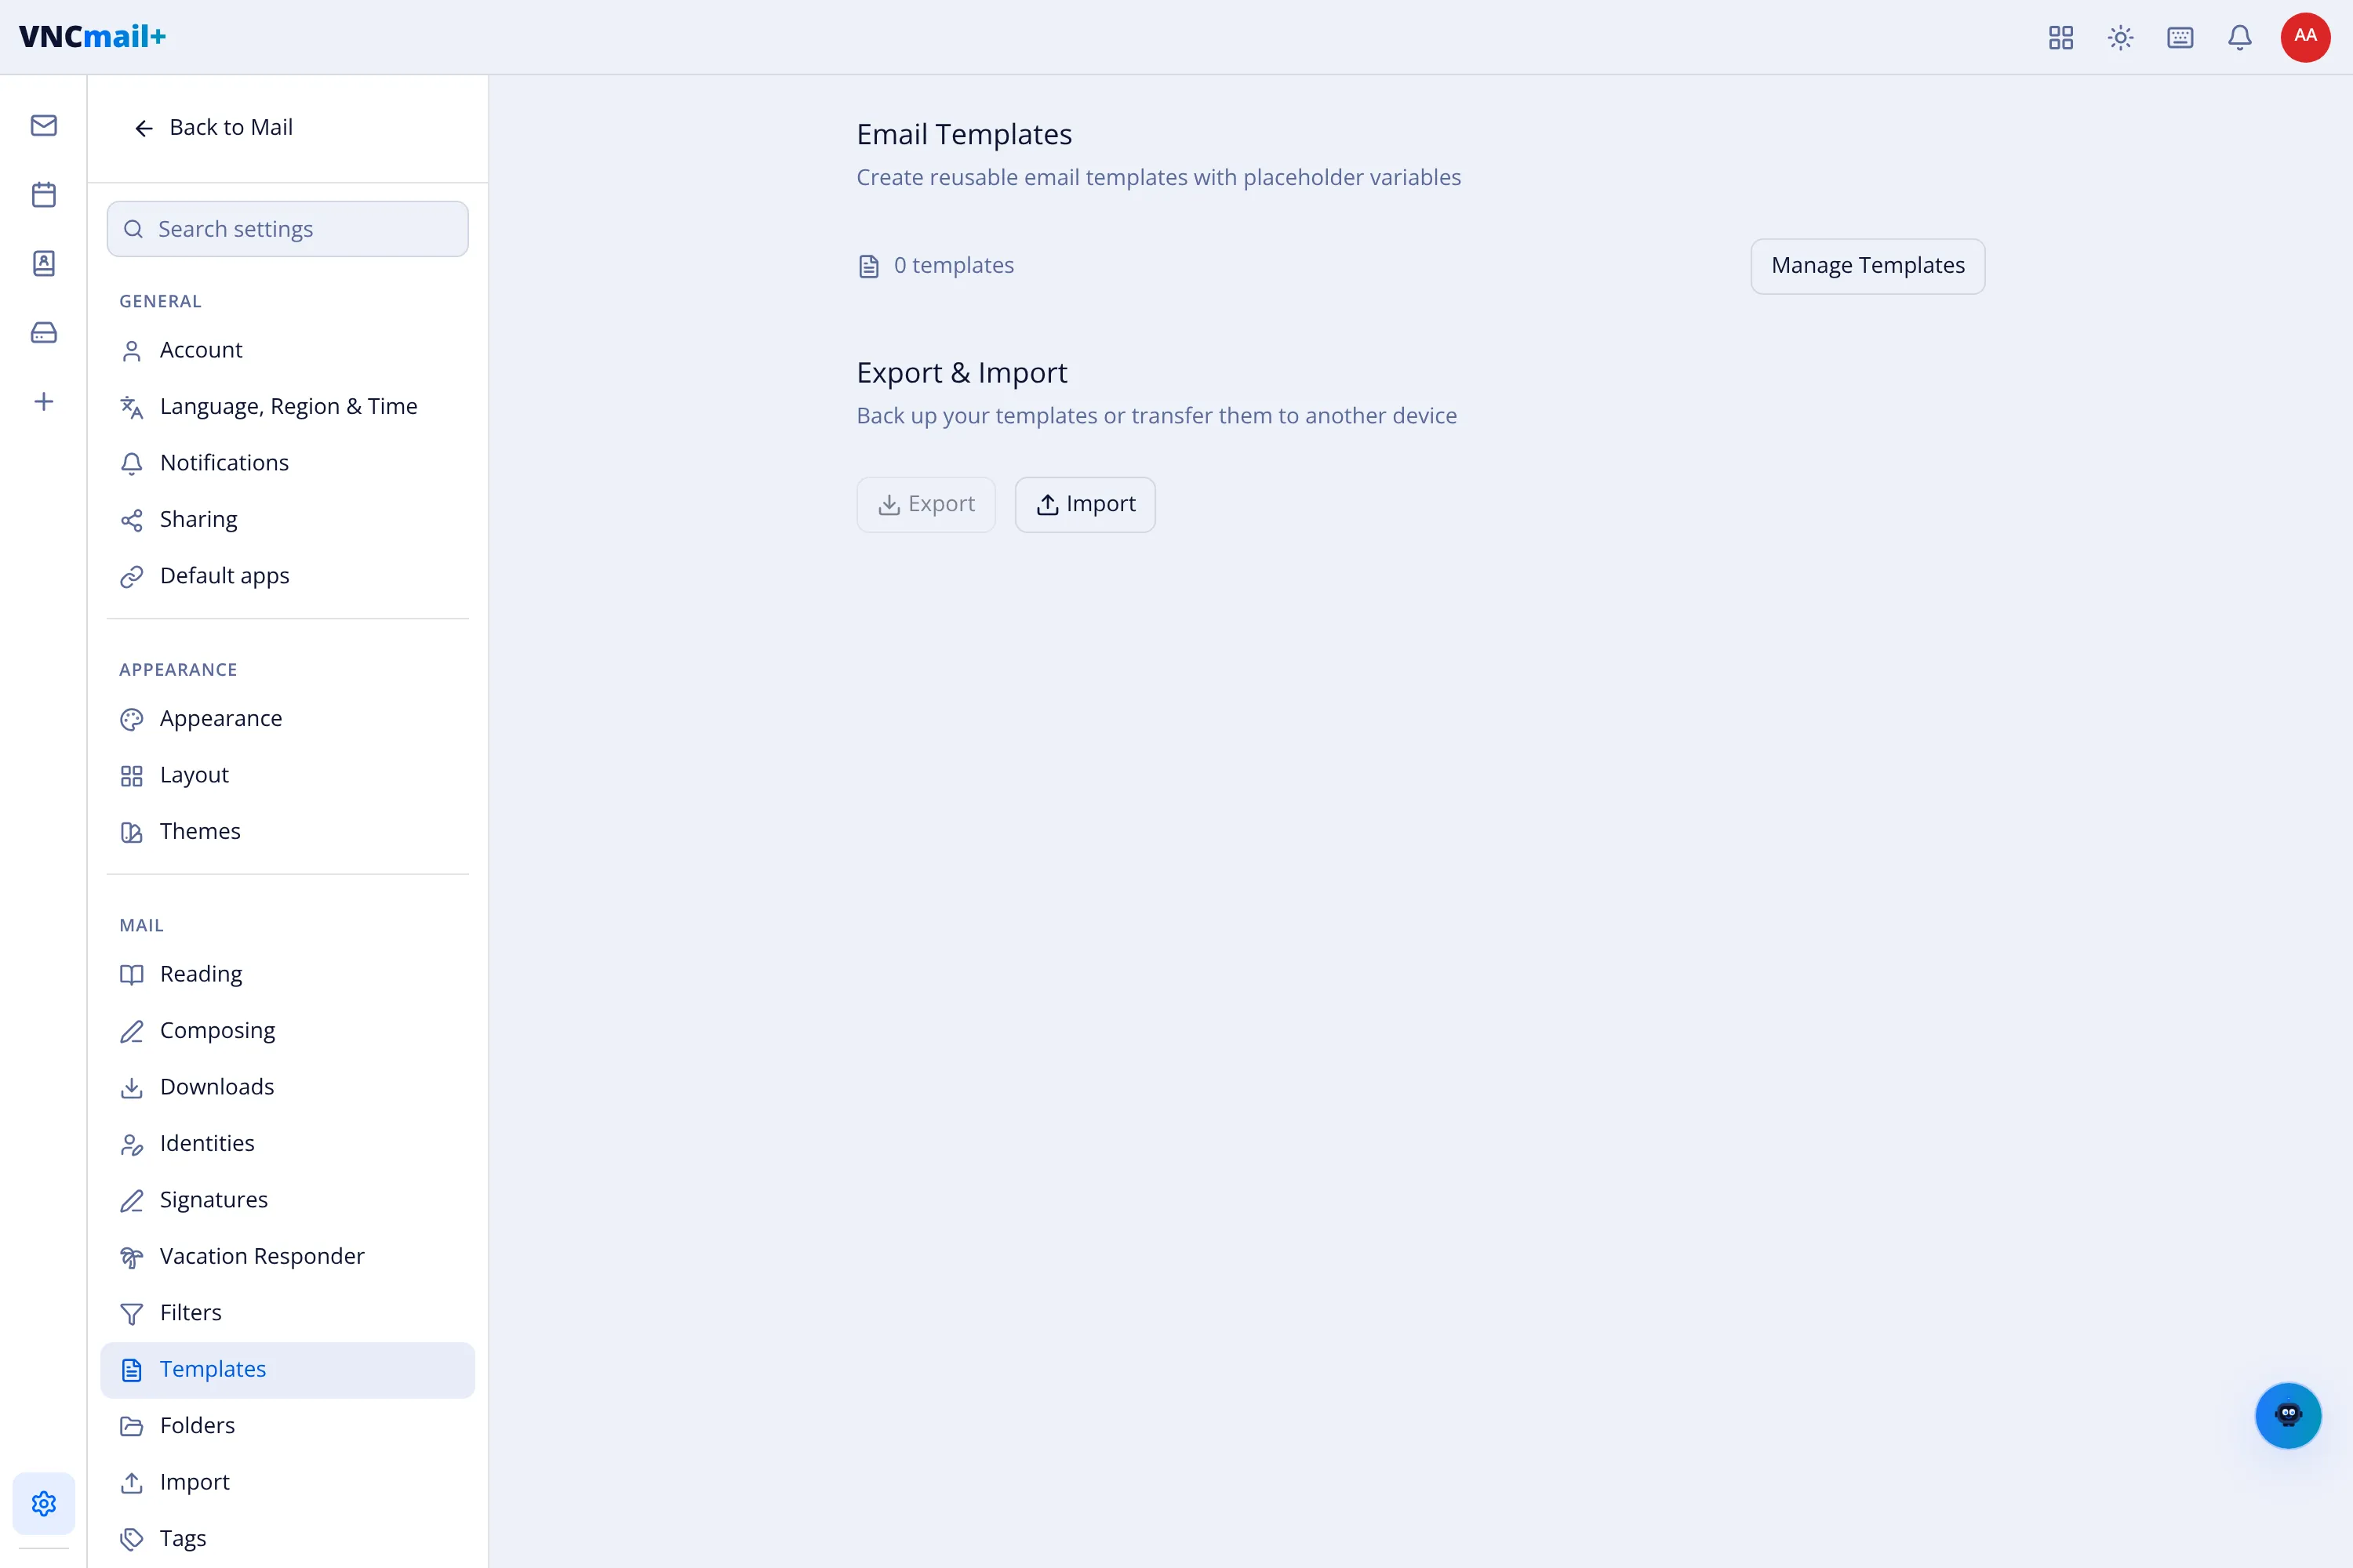Open Composing settings

(288, 1031)
